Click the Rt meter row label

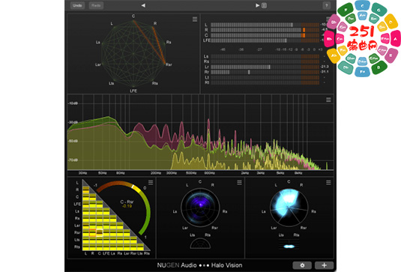pyautogui.click(x=207, y=82)
